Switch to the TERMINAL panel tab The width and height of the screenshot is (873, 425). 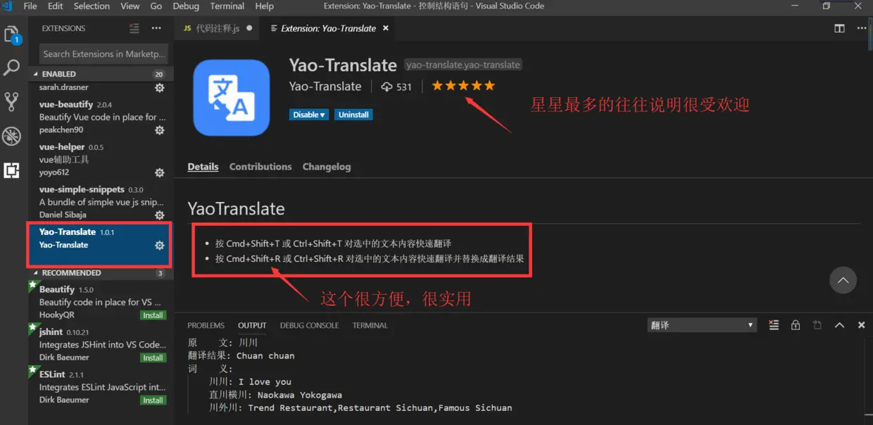point(371,325)
